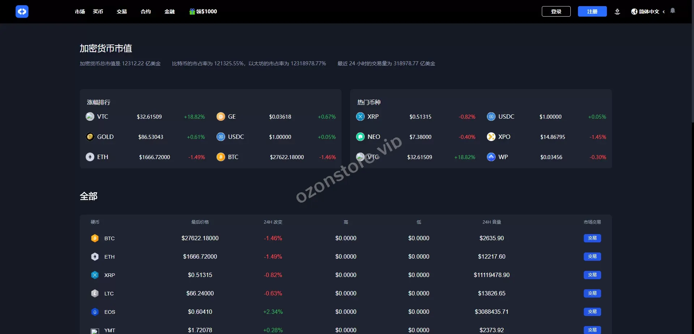Click the XRP icon under 热门币种
This screenshot has width=694, height=334.
360,117
